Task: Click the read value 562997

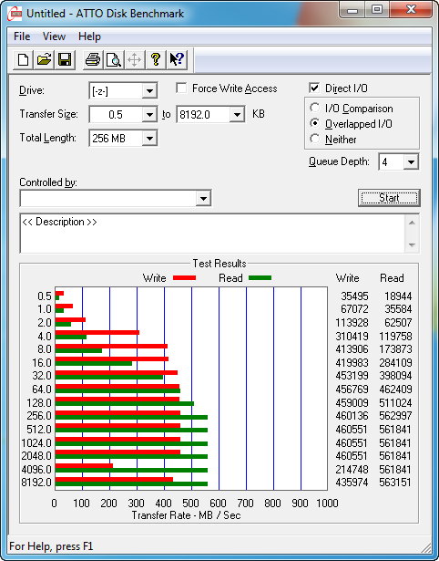Action: click(396, 416)
